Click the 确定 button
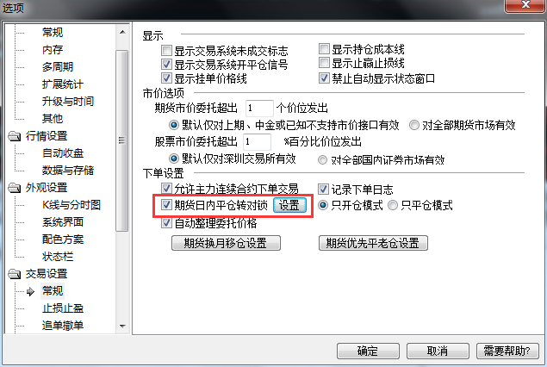The width and height of the screenshot is (547, 367). pos(368,351)
